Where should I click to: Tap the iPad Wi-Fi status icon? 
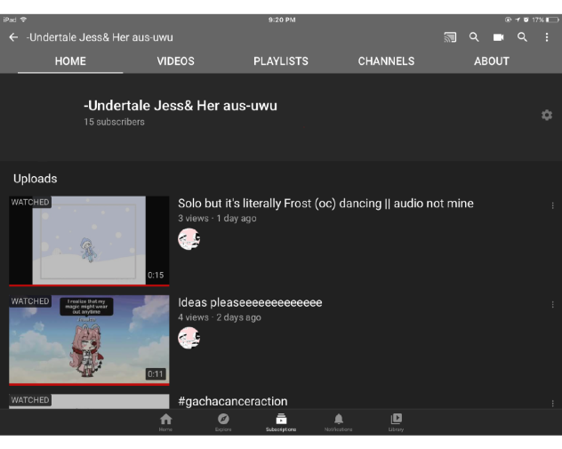point(24,20)
